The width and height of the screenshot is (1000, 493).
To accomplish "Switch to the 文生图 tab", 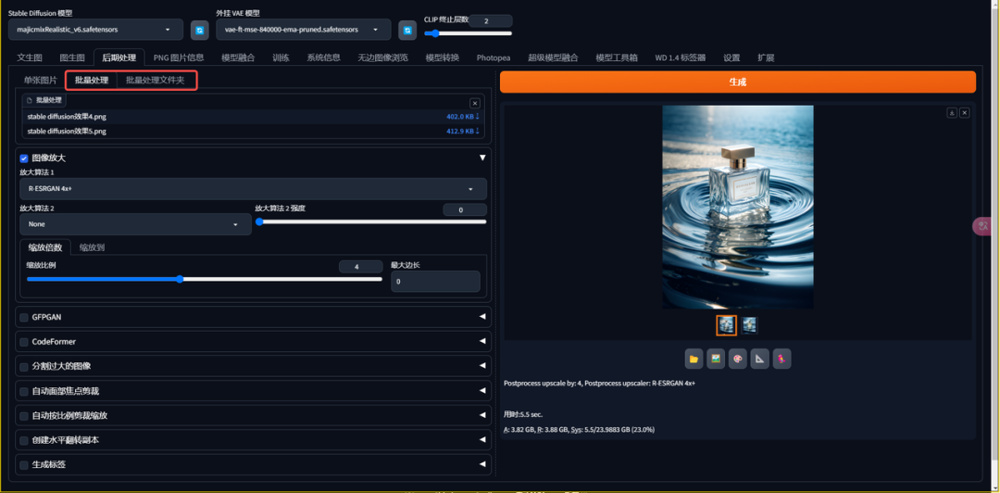I will tap(30, 57).
